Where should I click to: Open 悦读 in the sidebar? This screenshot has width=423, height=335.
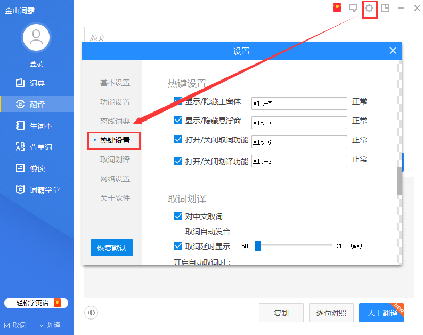tap(37, 169)
